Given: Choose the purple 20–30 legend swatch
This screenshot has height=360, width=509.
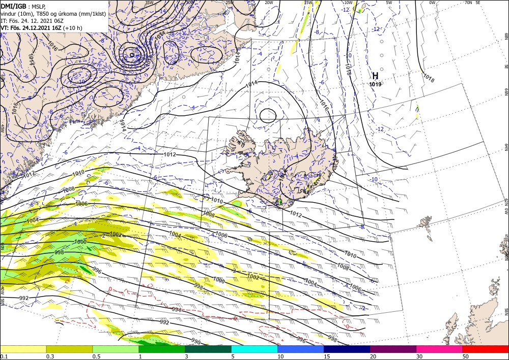Looking at the screenshot, I should (x=393, y=349).
